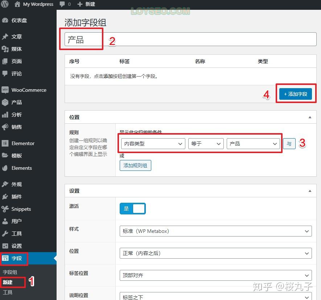
Task: Click the + 添加字段 button
Action: click(295, 94)
